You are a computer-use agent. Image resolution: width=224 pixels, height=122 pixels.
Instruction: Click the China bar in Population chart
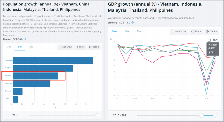(x=15, y=99)
